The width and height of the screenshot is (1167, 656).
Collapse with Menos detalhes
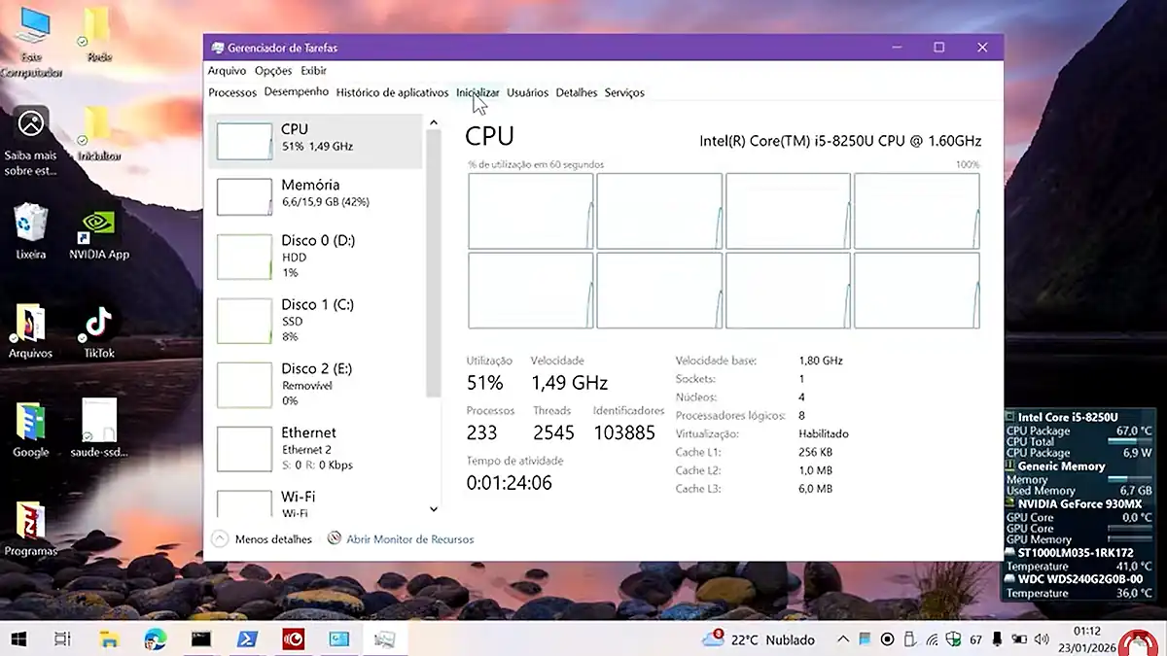tap(263, 538)
